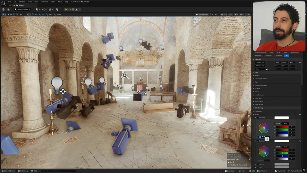Filter details by Path Tracing

[x=294, y=53]
